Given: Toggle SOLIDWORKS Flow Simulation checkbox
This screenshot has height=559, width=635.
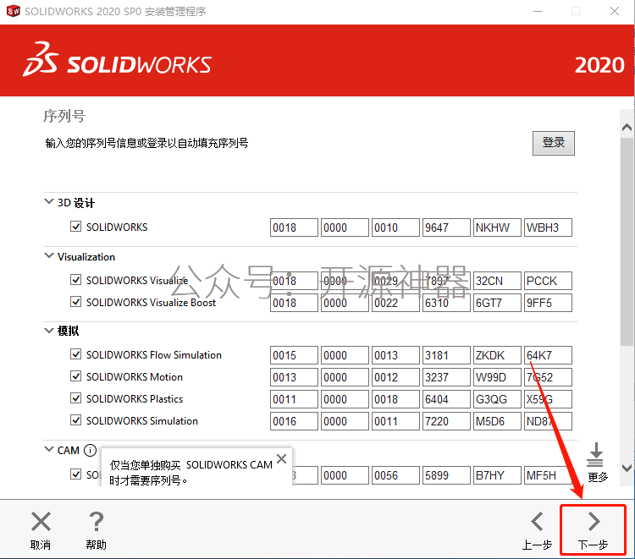Looking at the screenshot, I should point(75,354).
